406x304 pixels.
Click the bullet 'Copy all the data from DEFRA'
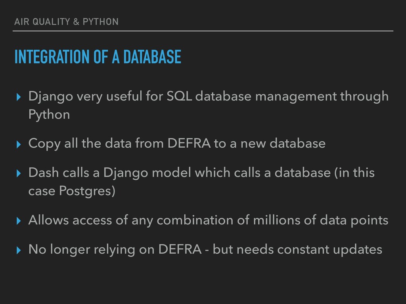point(177,144)
